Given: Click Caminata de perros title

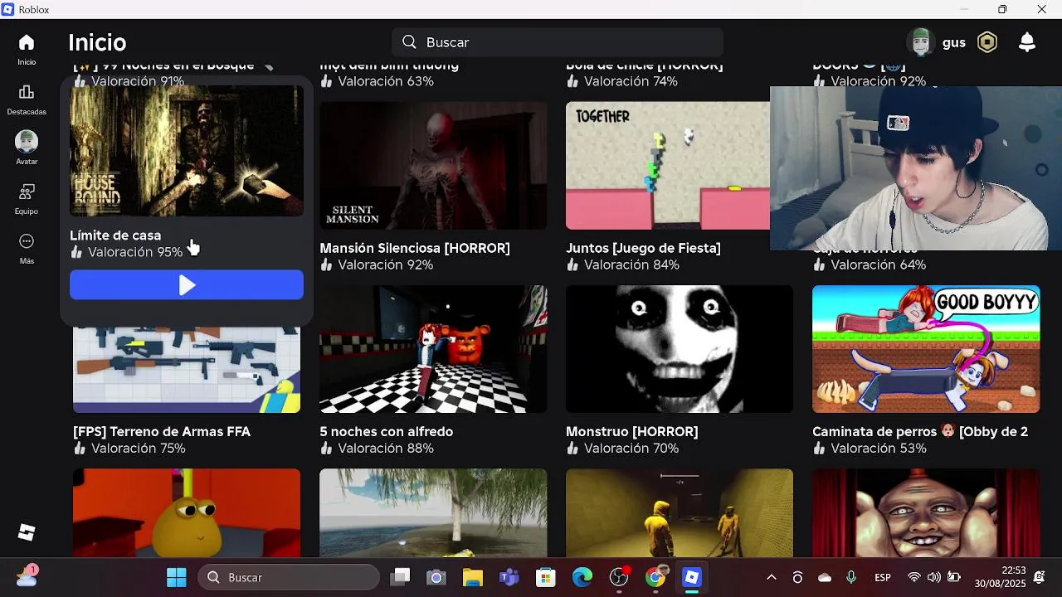Looking at the screenshot, I should coord(920,432).
